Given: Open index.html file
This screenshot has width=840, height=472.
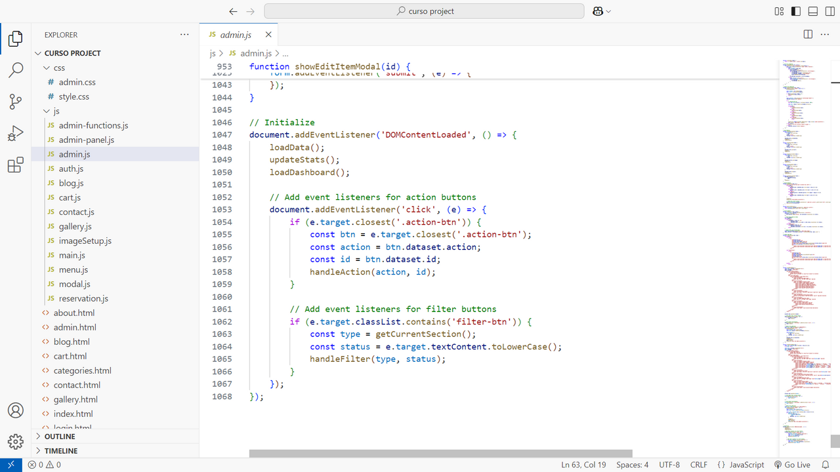Looking at the screenshot, I should click(115, 414).
